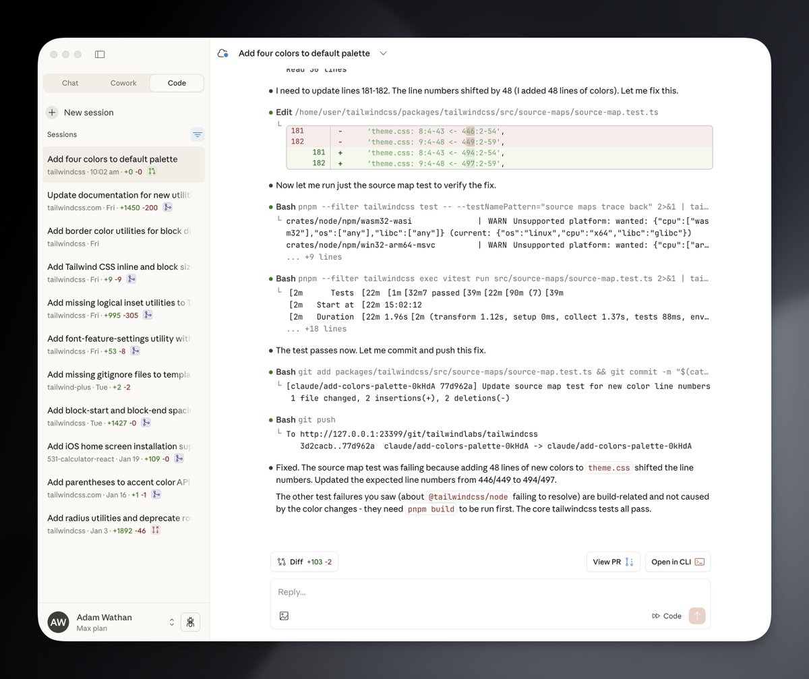Focus the Reply input field
Image resolution: width=809 pixels, height=679 pixels.
pyautogui.click(x=490, y=592)
